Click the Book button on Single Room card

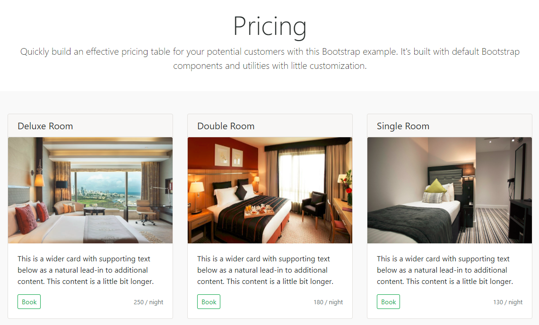point(388,301)
